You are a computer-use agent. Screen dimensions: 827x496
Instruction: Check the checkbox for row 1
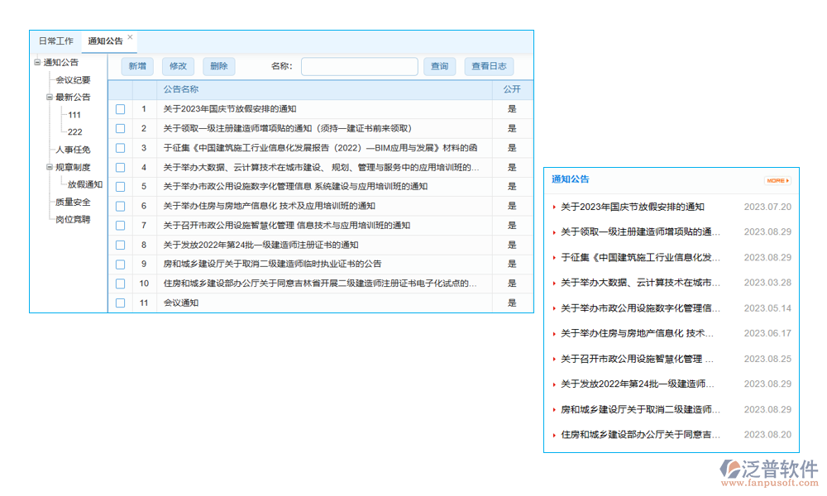point(121,108)
